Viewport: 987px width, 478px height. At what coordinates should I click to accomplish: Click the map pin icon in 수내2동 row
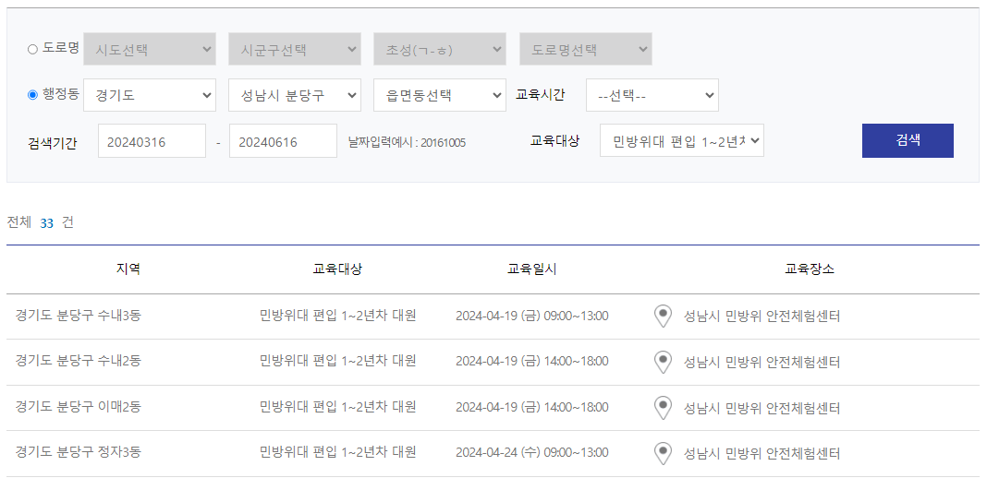tap(663, 362)
